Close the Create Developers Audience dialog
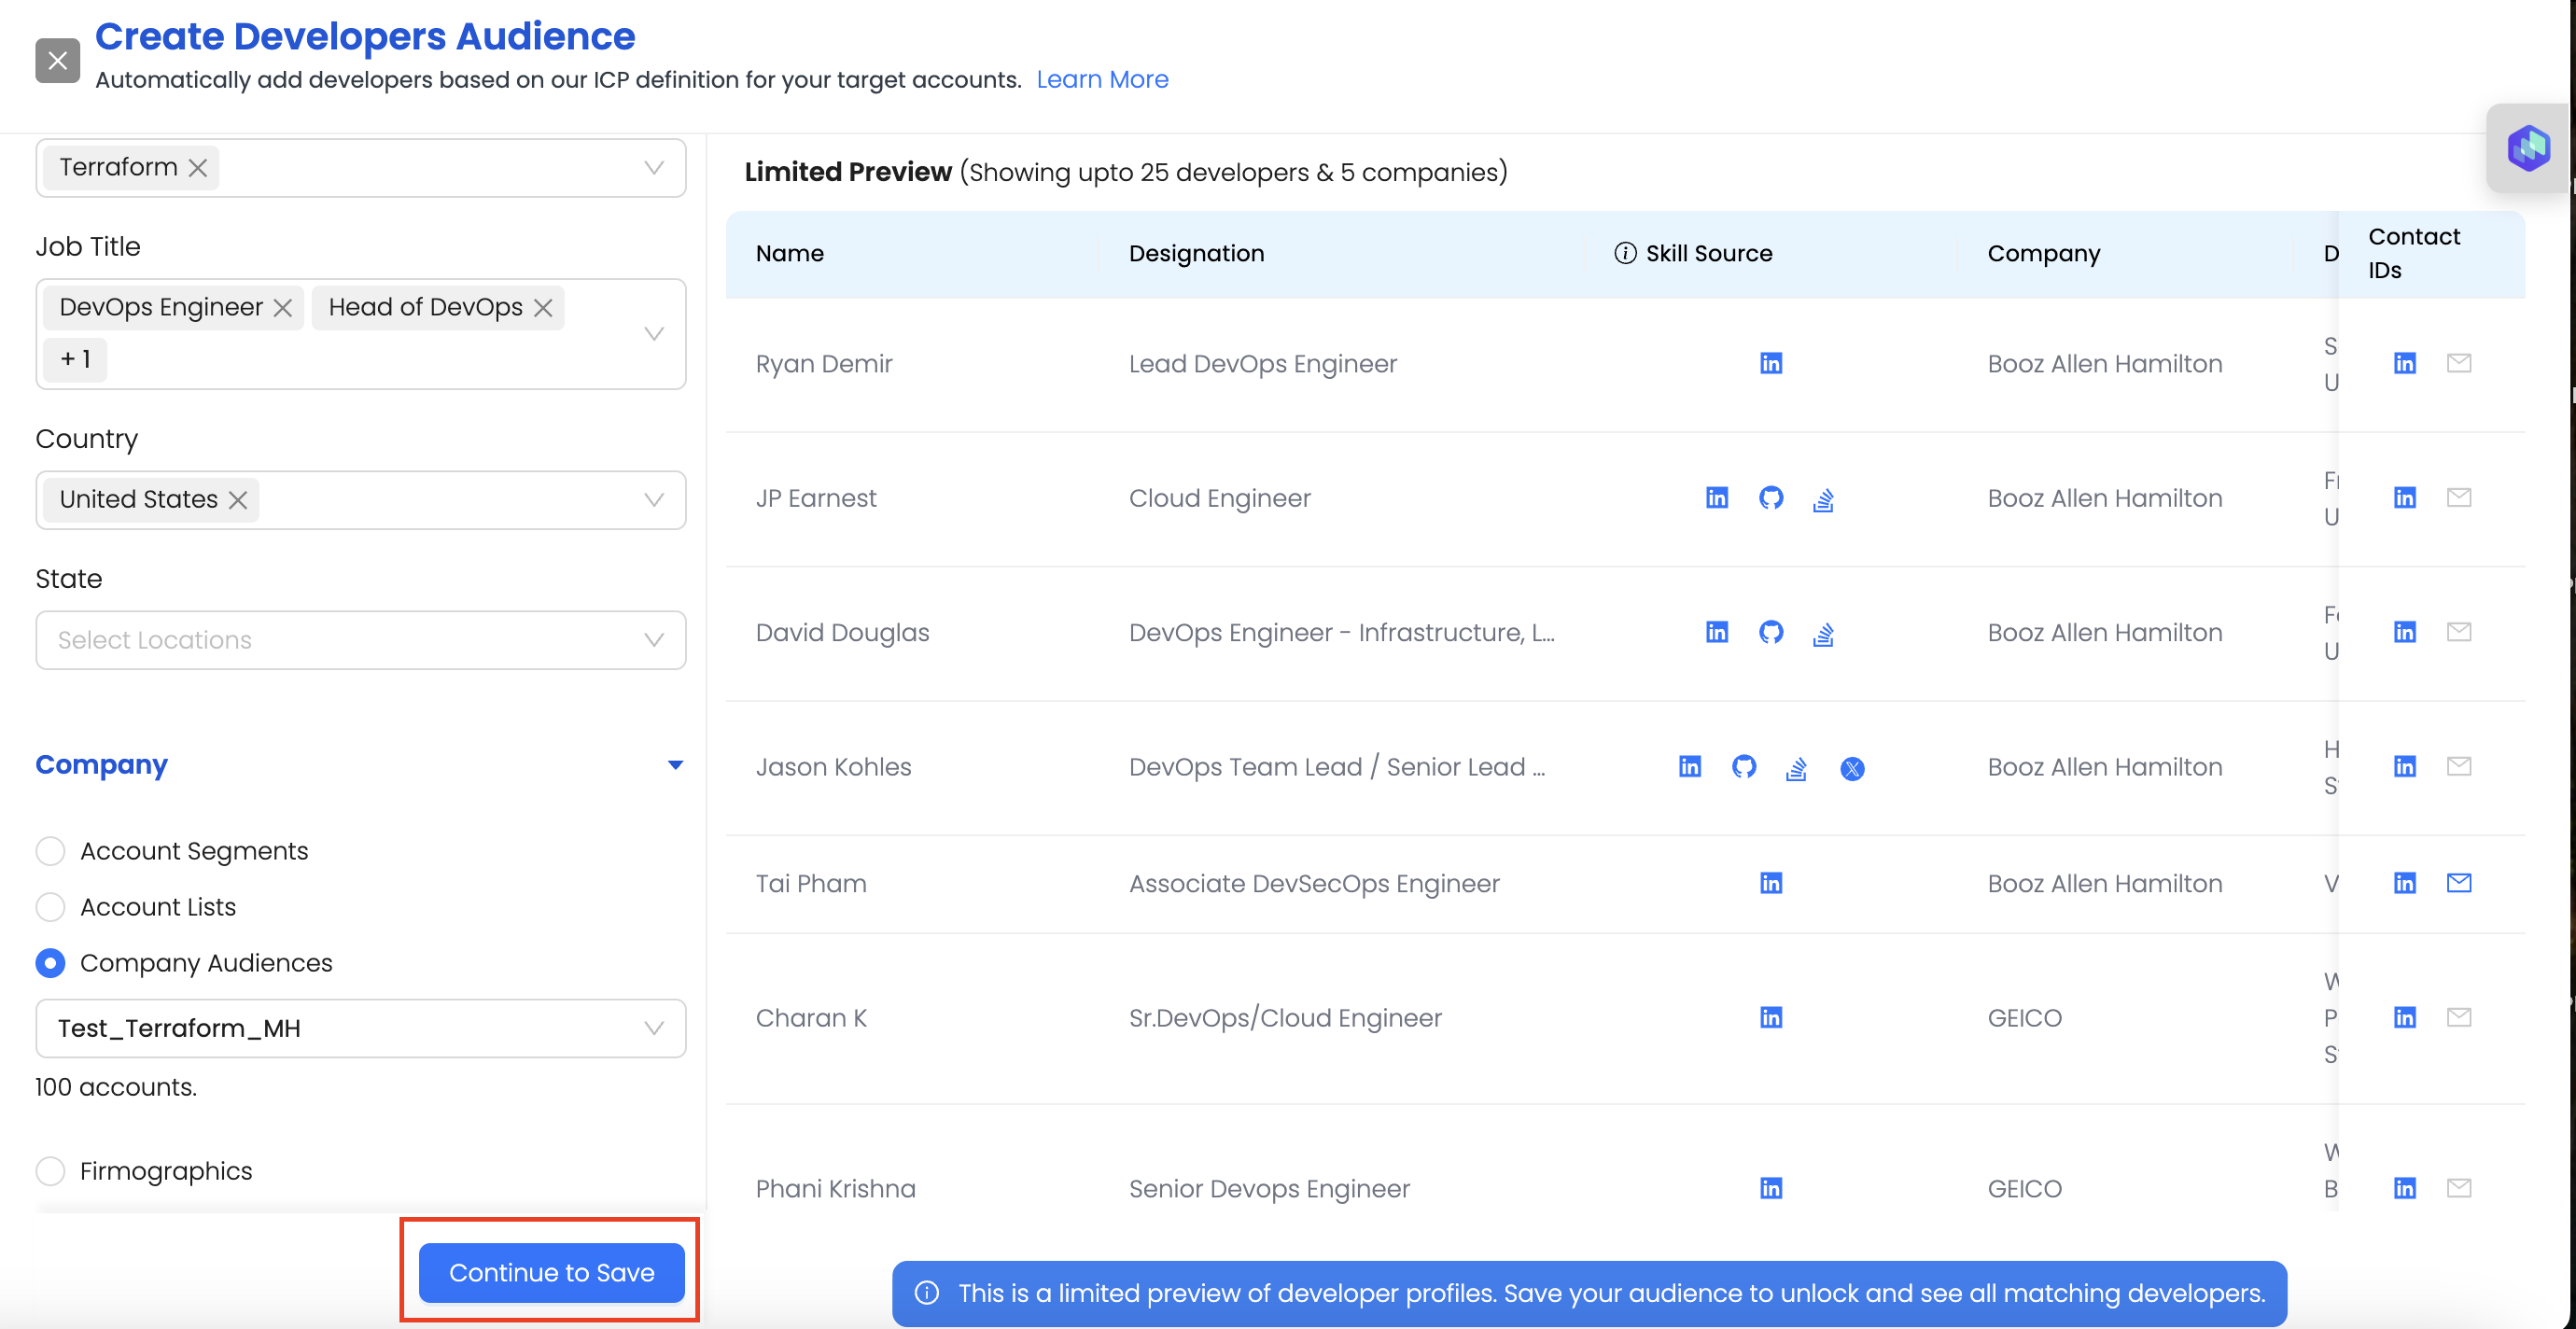This screenshot has height=1329, width=2576. 57,61
